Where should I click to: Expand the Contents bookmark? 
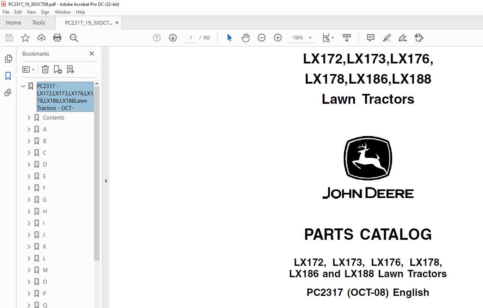(x=29, y=118)
